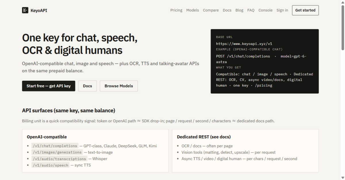Open the Compare nav item

[211, 10]
